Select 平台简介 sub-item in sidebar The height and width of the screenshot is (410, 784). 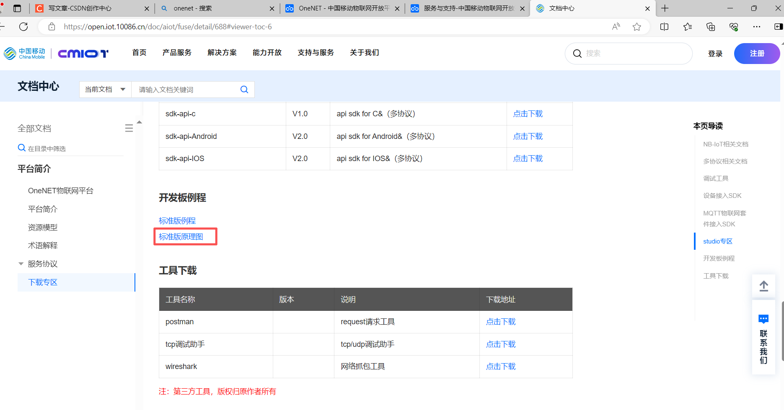tap(43, 209)
